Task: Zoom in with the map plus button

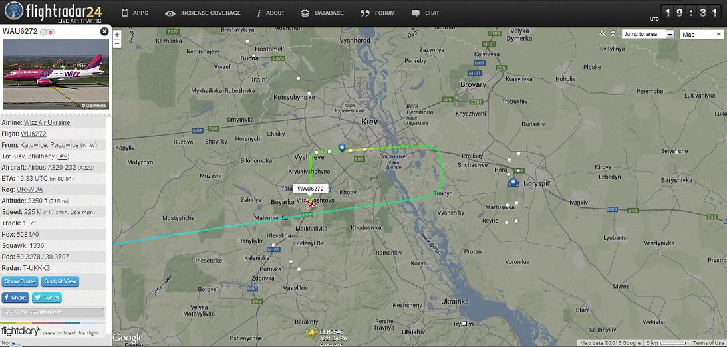Action: (x=117, y=35)
